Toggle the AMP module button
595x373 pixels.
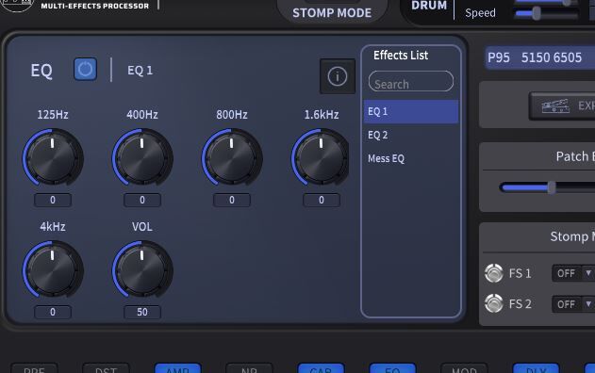tap(177, 368)
